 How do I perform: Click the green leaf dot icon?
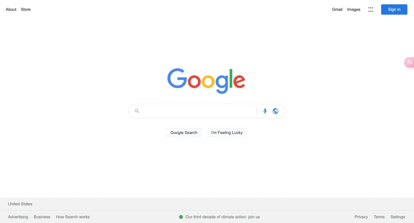tap(181, 217)
